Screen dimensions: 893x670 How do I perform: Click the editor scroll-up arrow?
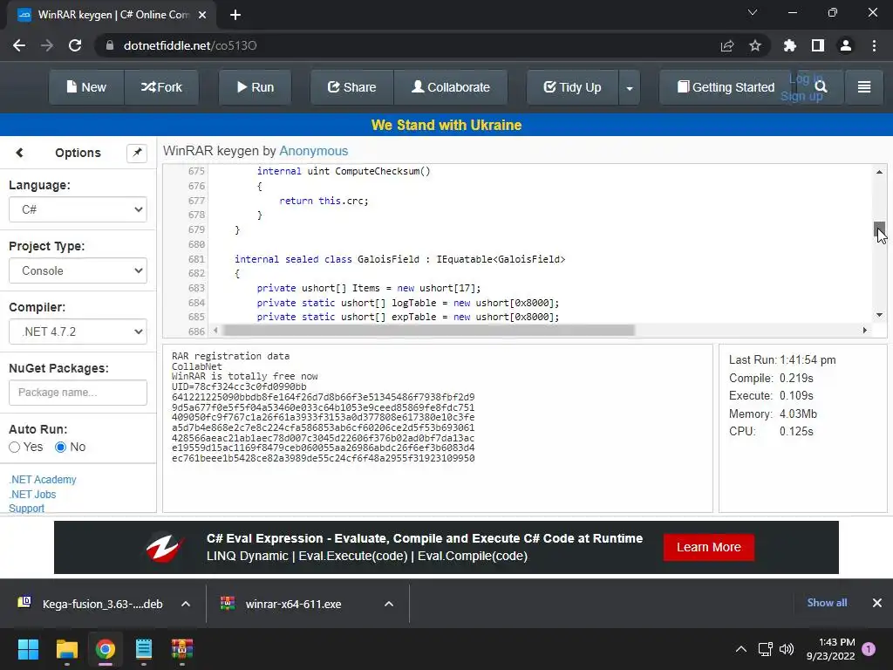879,172
